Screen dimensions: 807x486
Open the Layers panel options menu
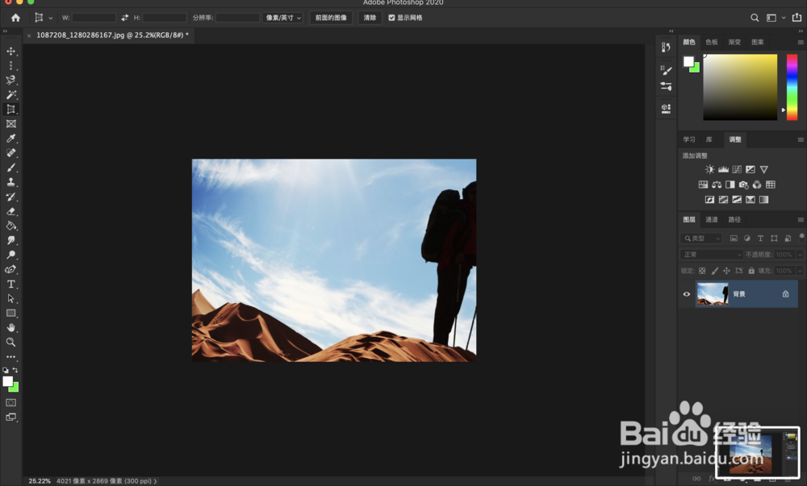801,220
